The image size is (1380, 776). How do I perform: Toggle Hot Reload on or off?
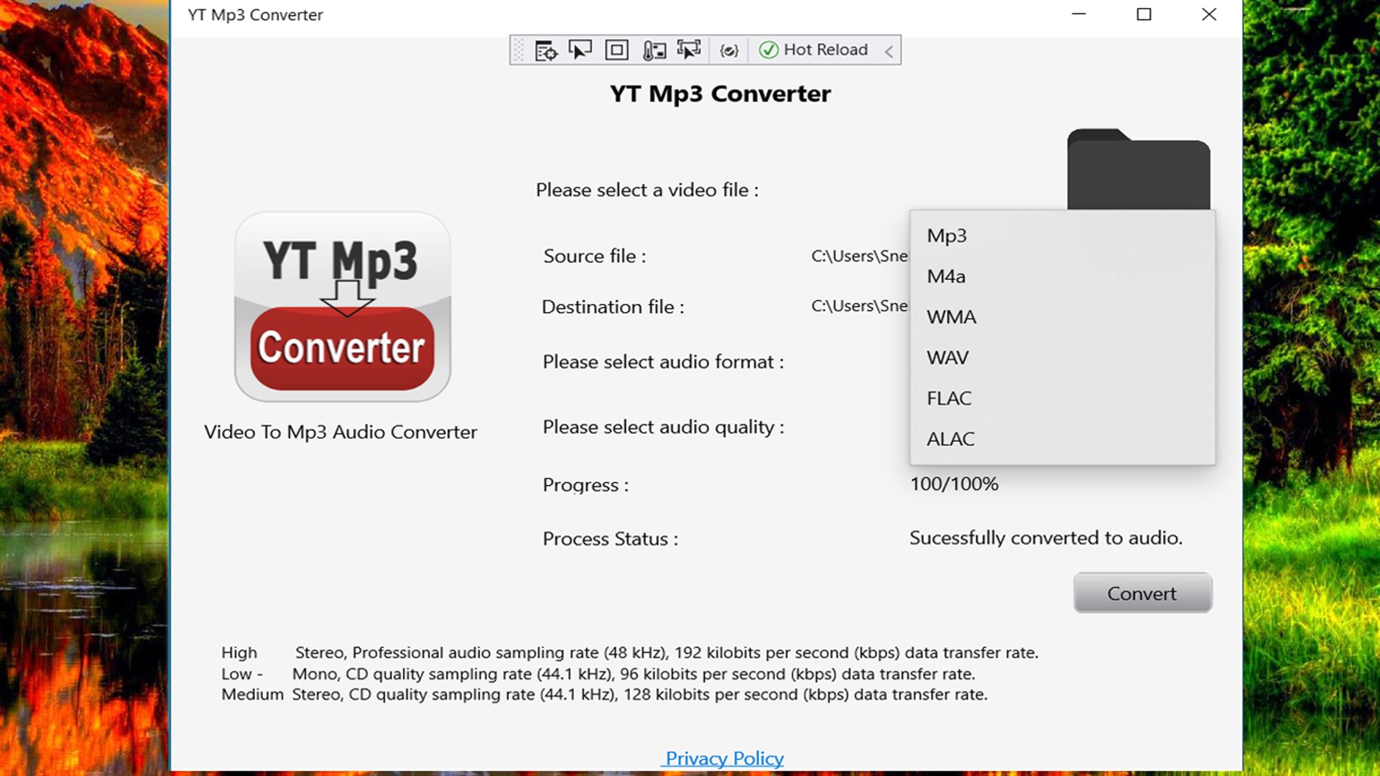(x=826, y=50)
